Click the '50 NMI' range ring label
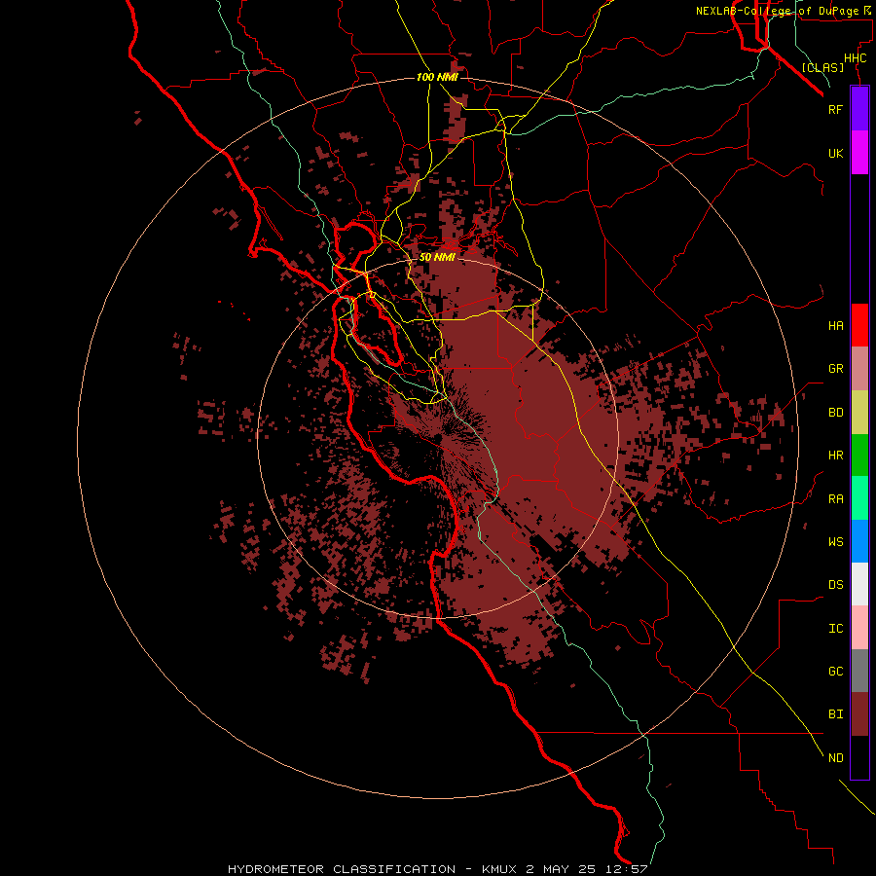876x876 pixels. point(437,257)
